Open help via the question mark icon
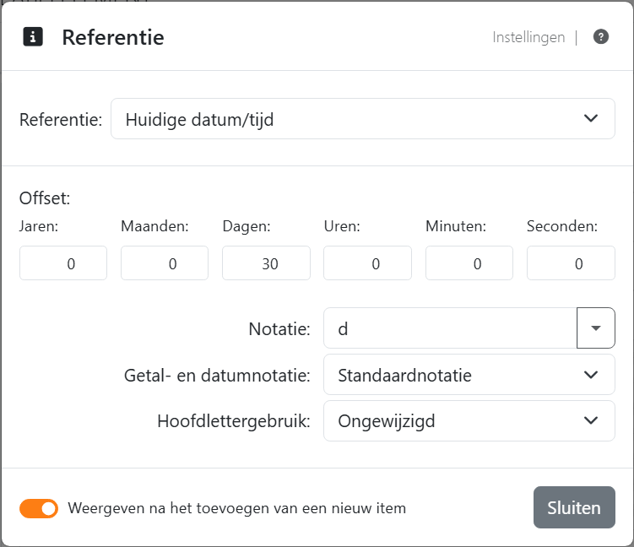This screenshot has width=634, height=547. click(601, 37)
